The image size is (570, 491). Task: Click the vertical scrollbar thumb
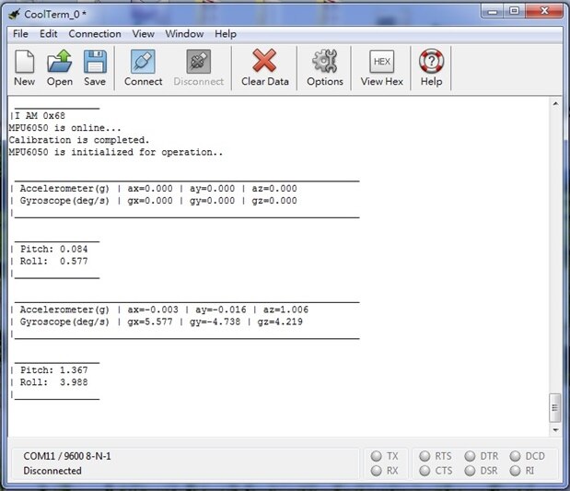[554, 408]
